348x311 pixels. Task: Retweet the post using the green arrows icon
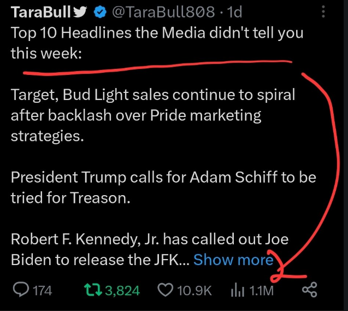point(93,290)
